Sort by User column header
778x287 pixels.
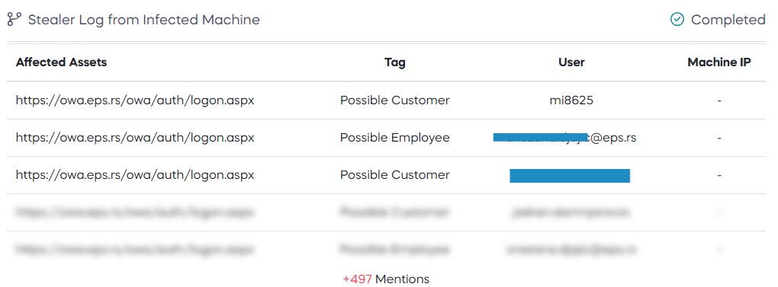pos(571,62)
